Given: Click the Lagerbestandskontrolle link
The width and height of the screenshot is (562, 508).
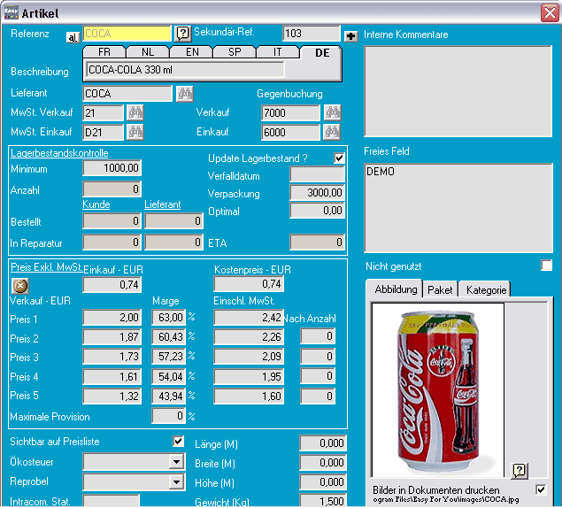Looking at the screenshot, I should pos(59,153).
